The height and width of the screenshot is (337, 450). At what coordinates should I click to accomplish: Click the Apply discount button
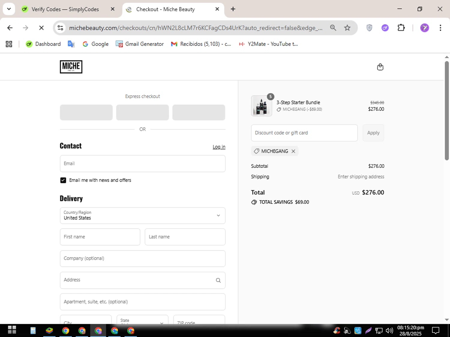click(x=373, y=133)
